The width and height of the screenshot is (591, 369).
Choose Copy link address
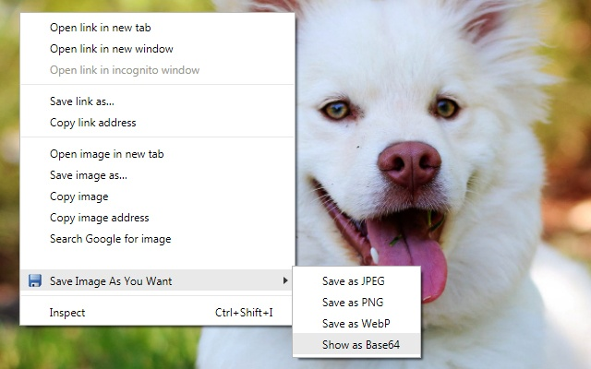coord(157,123)
